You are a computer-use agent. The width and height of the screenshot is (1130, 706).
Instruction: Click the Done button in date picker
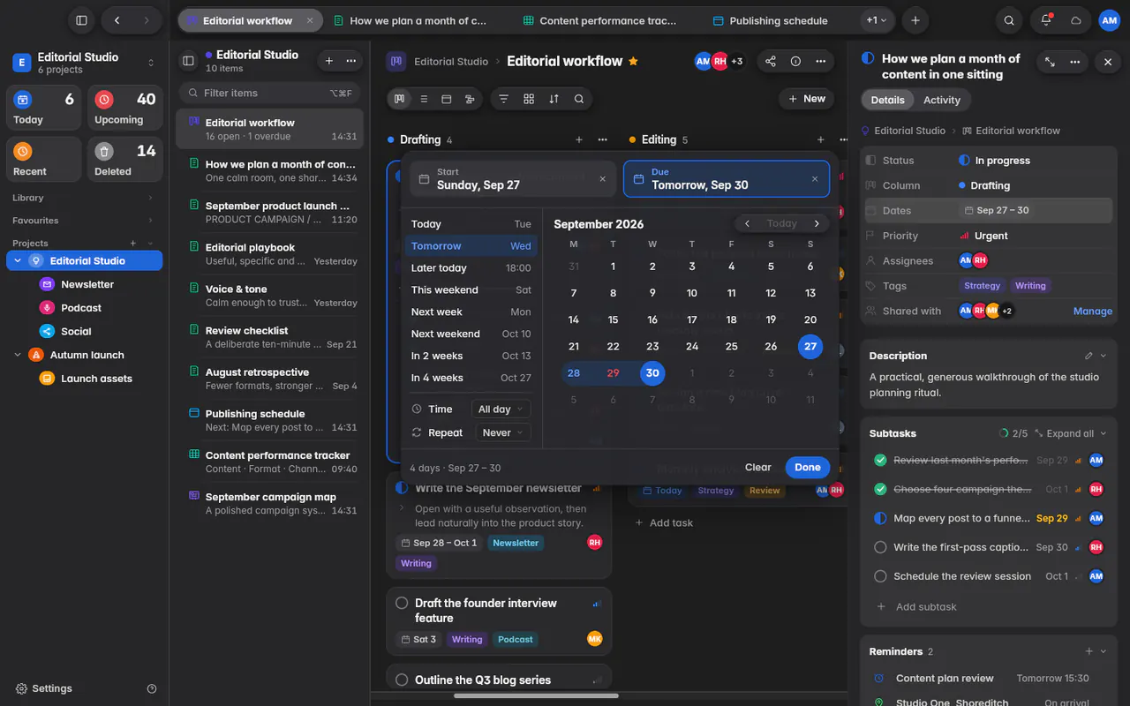[808, 468]
